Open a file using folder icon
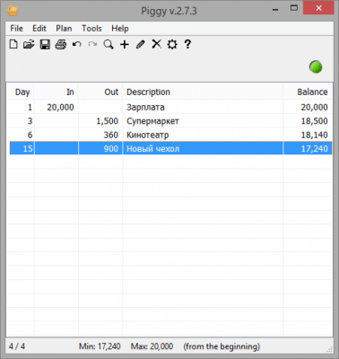This screenshot has width=339, height=359. point(29,45)
